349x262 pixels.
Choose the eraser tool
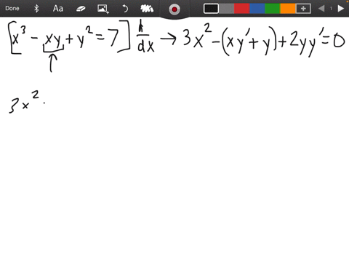pyautogui.click(x=81, y=9)
